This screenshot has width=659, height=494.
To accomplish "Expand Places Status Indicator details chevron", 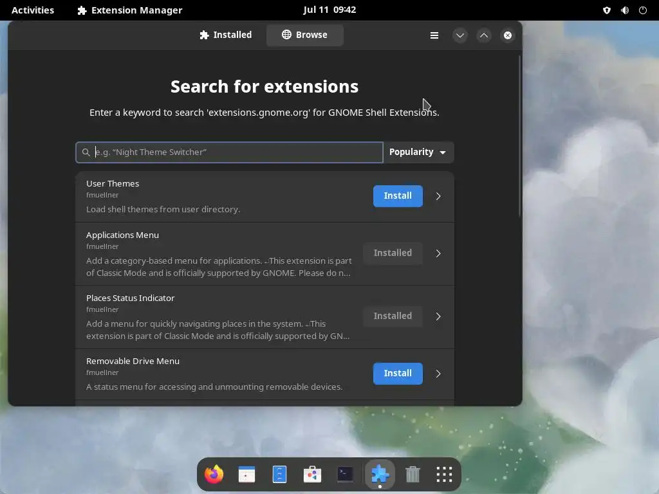I will click(x=438, y=316).
